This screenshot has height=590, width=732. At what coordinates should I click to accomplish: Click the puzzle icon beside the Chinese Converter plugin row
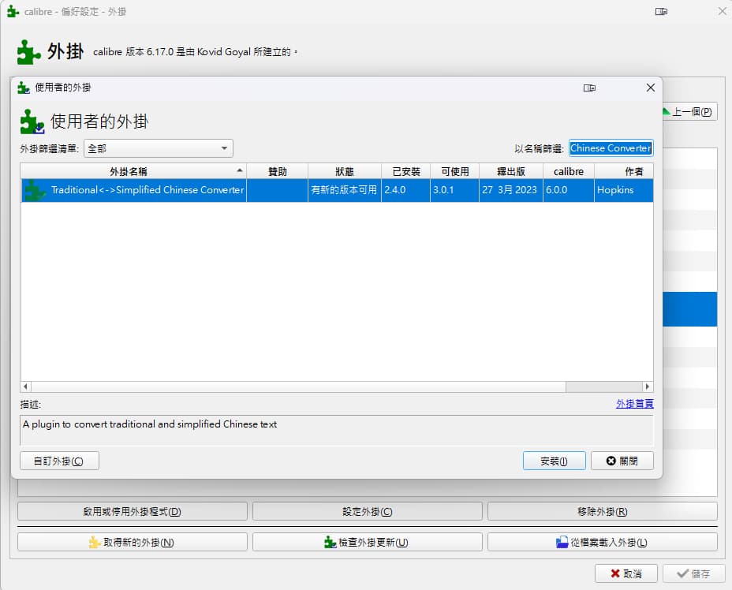[33, 190]
